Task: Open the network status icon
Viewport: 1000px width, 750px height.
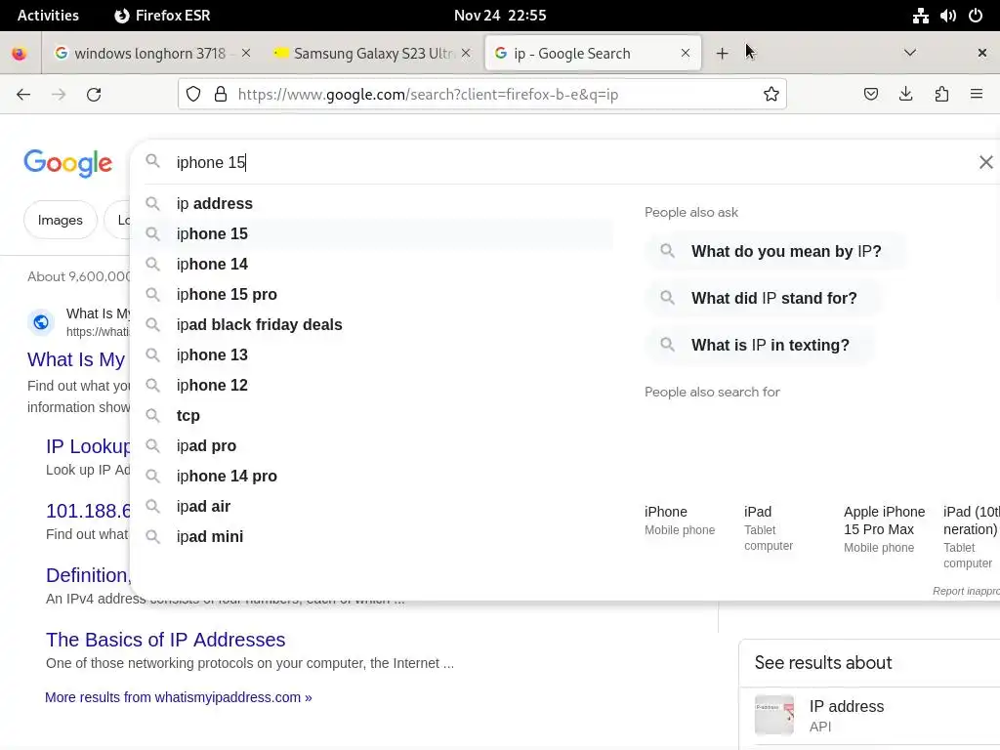Action: (920, 16)
